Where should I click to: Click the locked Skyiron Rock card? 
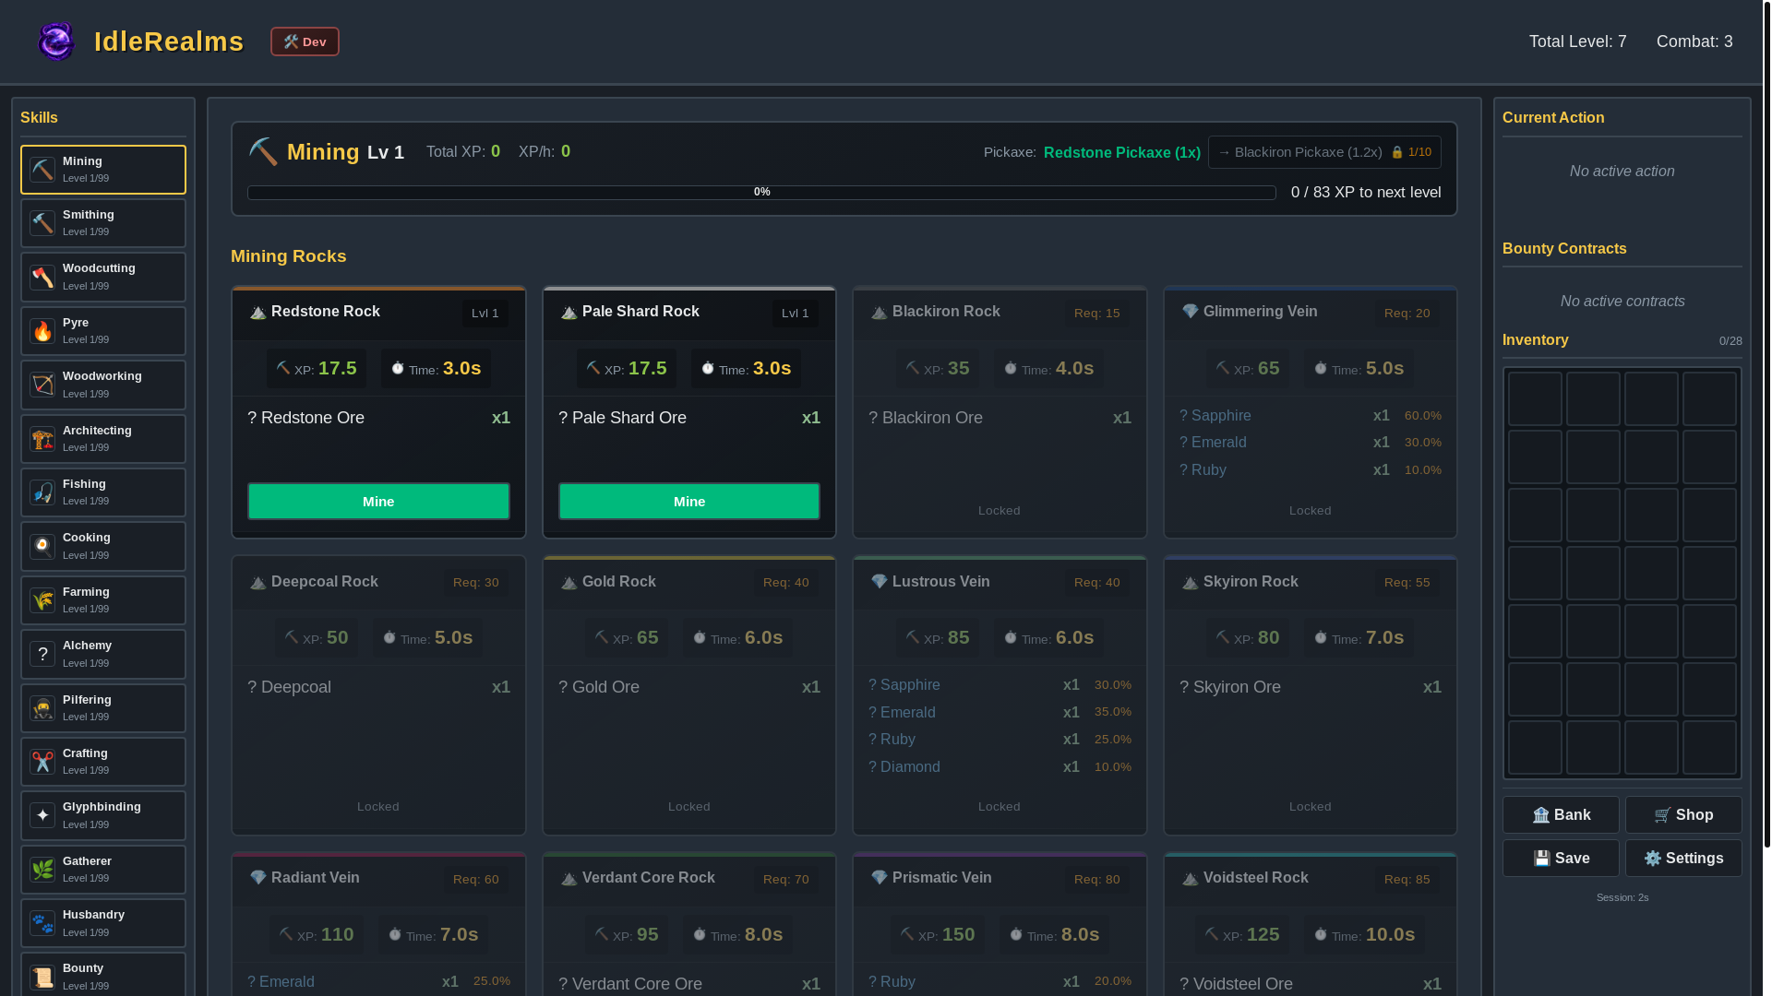click(1311, 695)
